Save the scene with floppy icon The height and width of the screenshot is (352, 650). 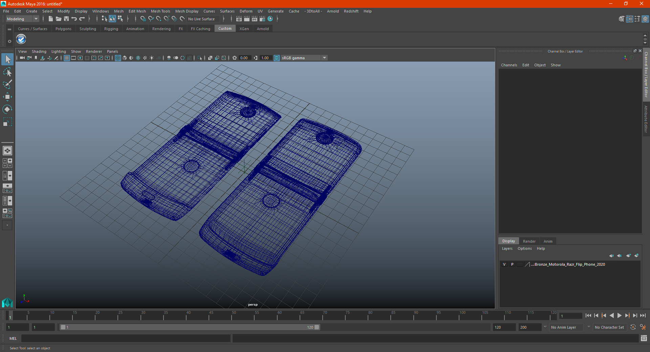(66, 19)
